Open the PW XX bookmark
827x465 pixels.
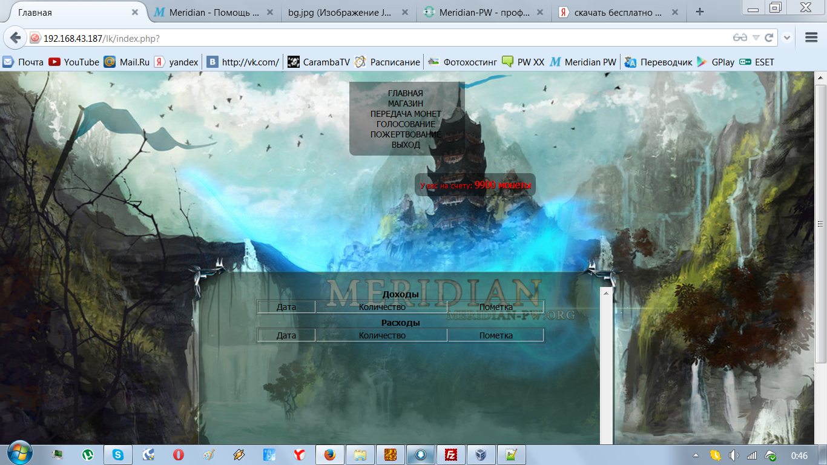(x=523, y=62)
